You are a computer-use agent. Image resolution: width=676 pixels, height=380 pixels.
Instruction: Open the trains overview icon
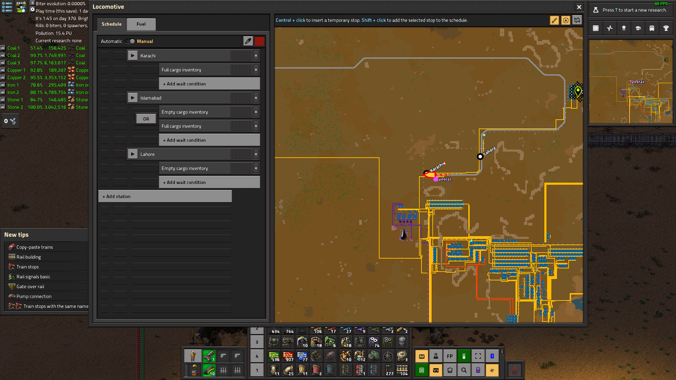tap(652, 28)
